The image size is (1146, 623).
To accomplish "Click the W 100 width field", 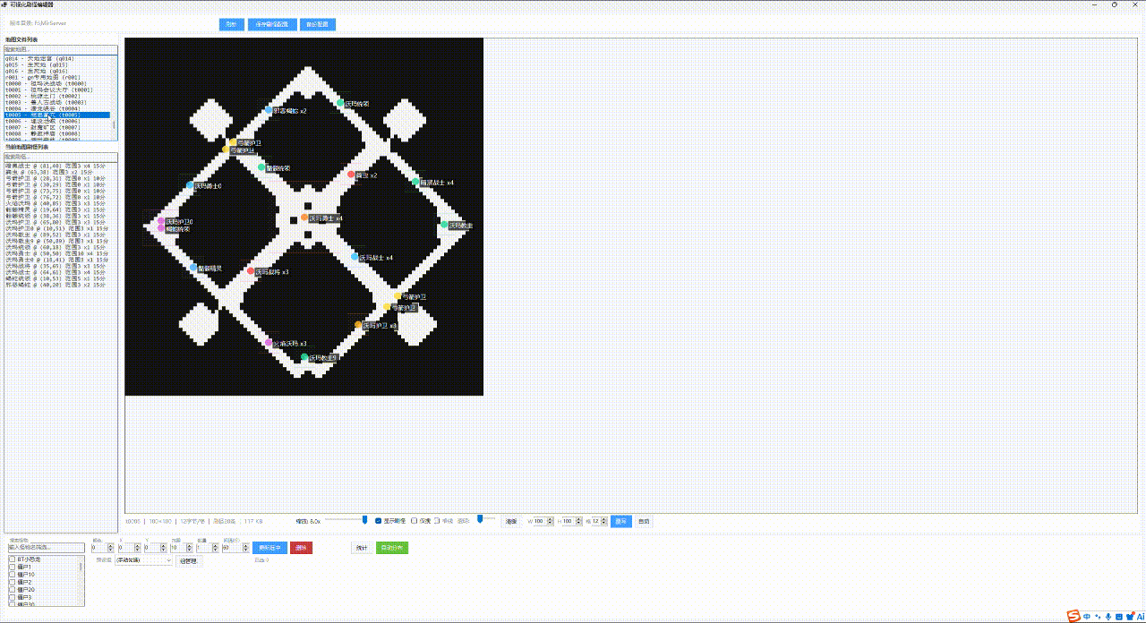I will click(x=543, y=521).
